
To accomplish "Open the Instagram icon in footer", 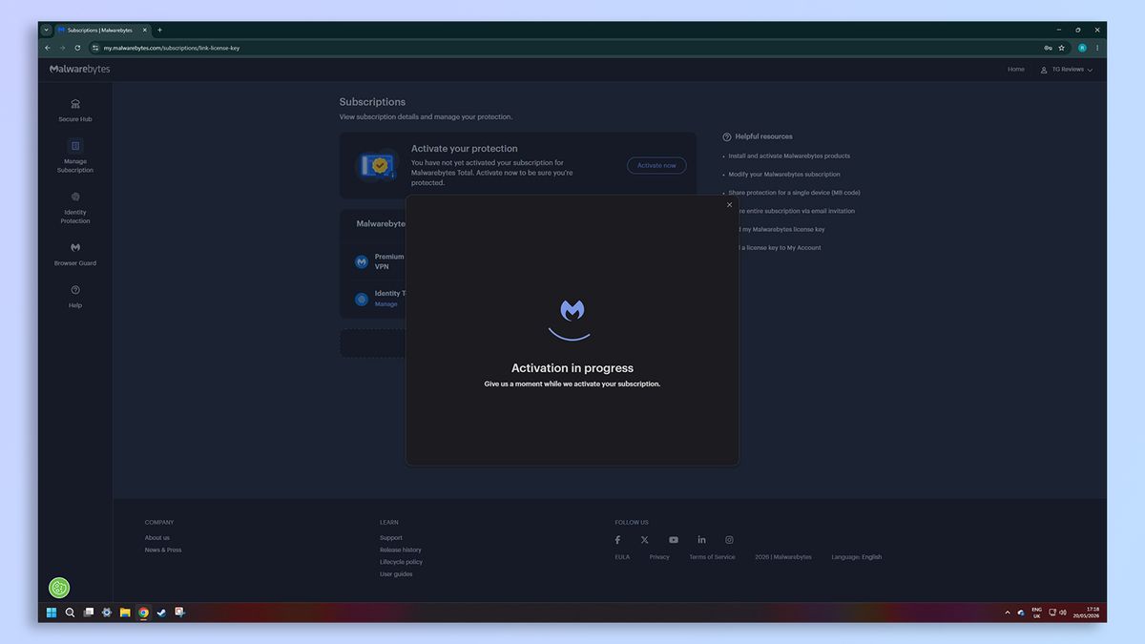I will [729, 540].
